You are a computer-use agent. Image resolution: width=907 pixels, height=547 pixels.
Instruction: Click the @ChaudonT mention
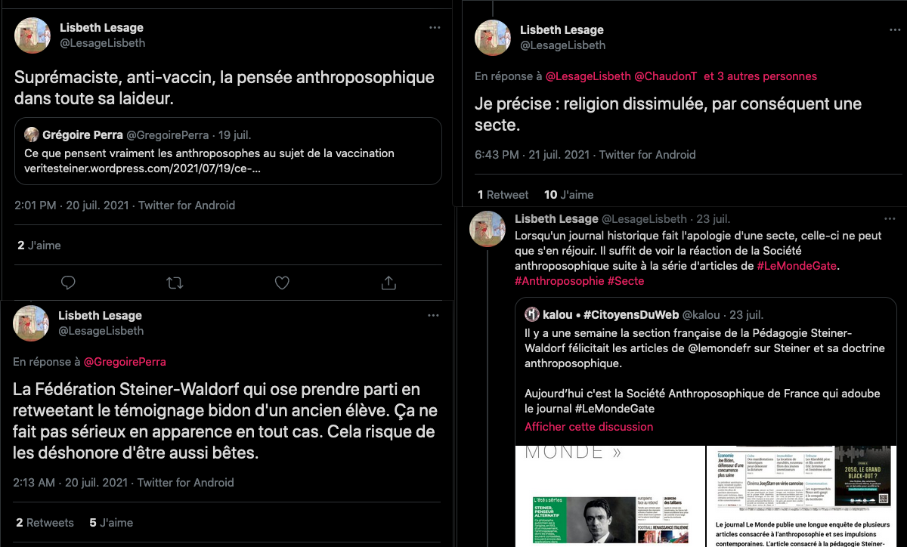[665, 76]
